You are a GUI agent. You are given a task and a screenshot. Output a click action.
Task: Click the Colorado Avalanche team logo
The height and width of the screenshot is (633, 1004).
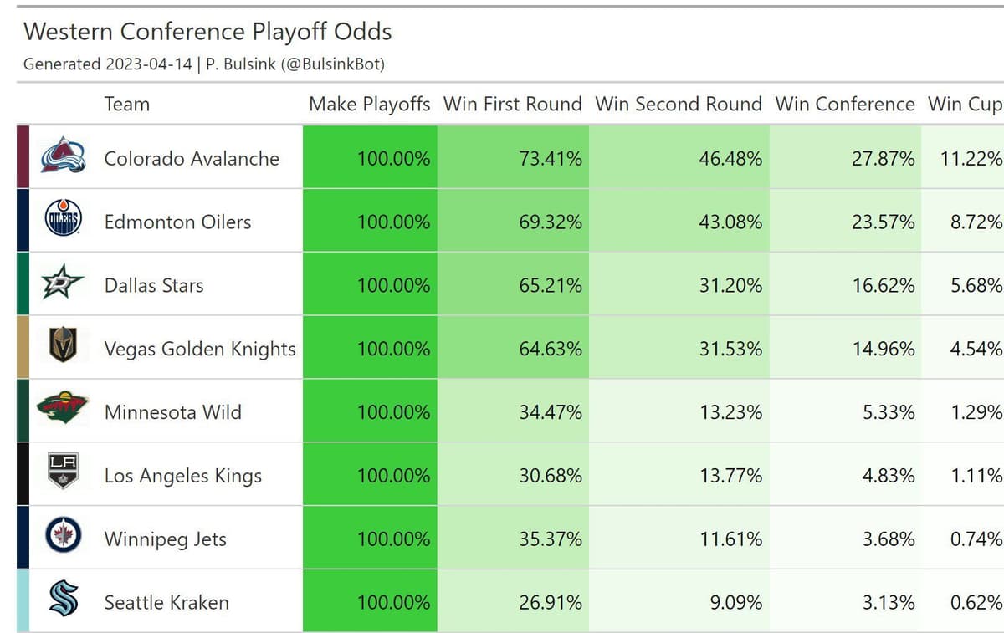point(64,156)
